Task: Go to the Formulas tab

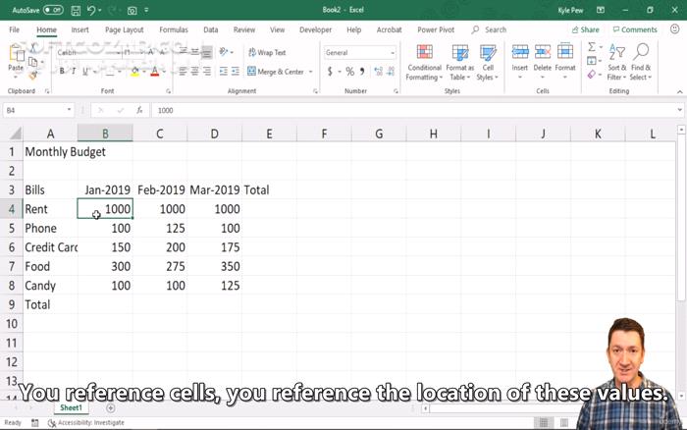Action: pyautogui.click(x=174, y=29)
